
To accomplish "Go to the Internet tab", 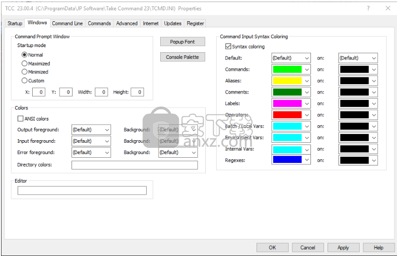I will (151, 23).
